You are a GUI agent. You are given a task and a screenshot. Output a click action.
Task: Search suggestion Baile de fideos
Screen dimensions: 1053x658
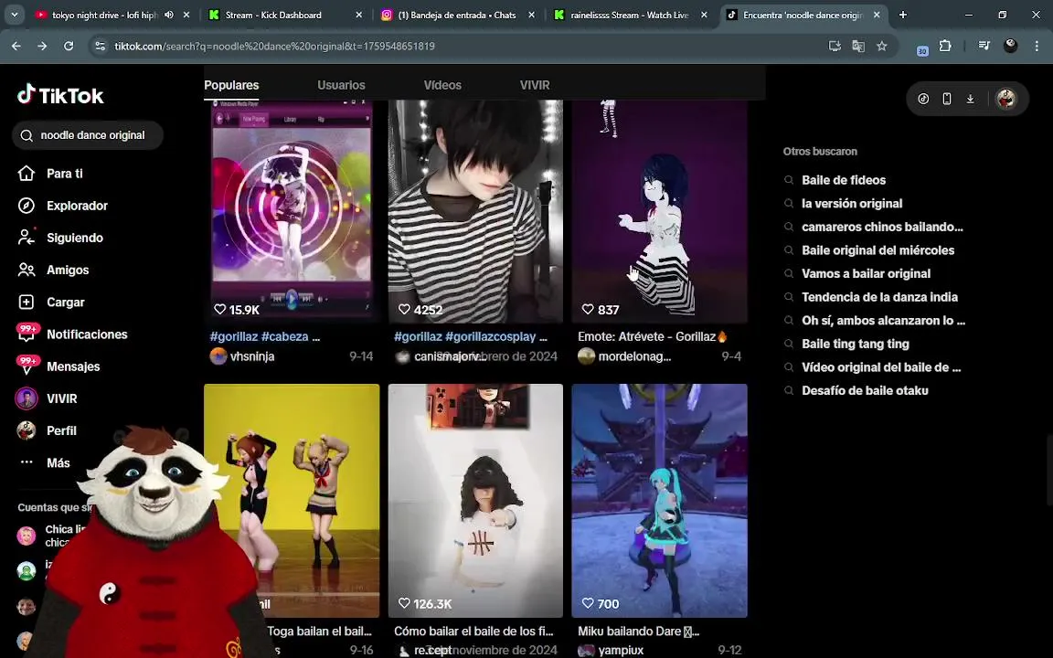click(844, 180)
